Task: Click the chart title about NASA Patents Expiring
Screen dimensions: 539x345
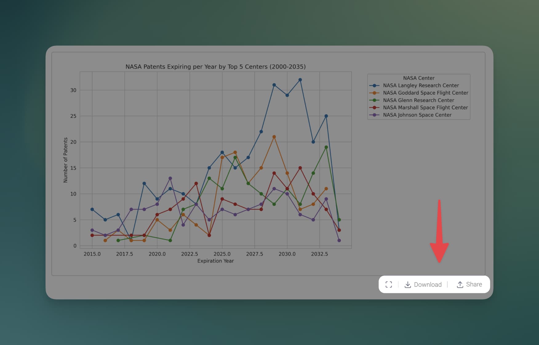Action: click(x=215, y=67)
